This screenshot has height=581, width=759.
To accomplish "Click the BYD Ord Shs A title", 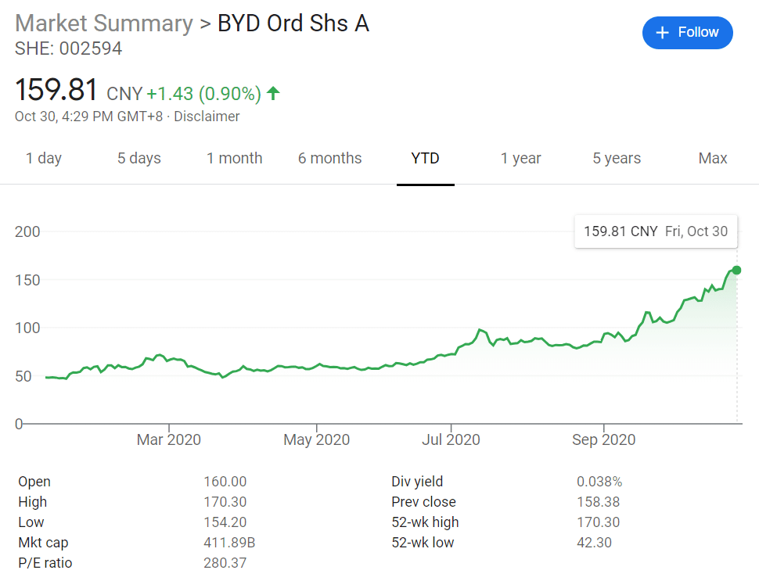I will tap(293, 23).
